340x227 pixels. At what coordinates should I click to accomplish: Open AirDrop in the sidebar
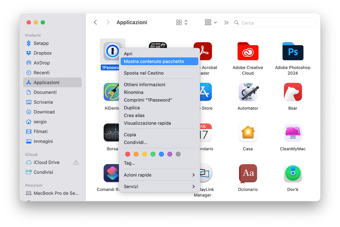53,63
